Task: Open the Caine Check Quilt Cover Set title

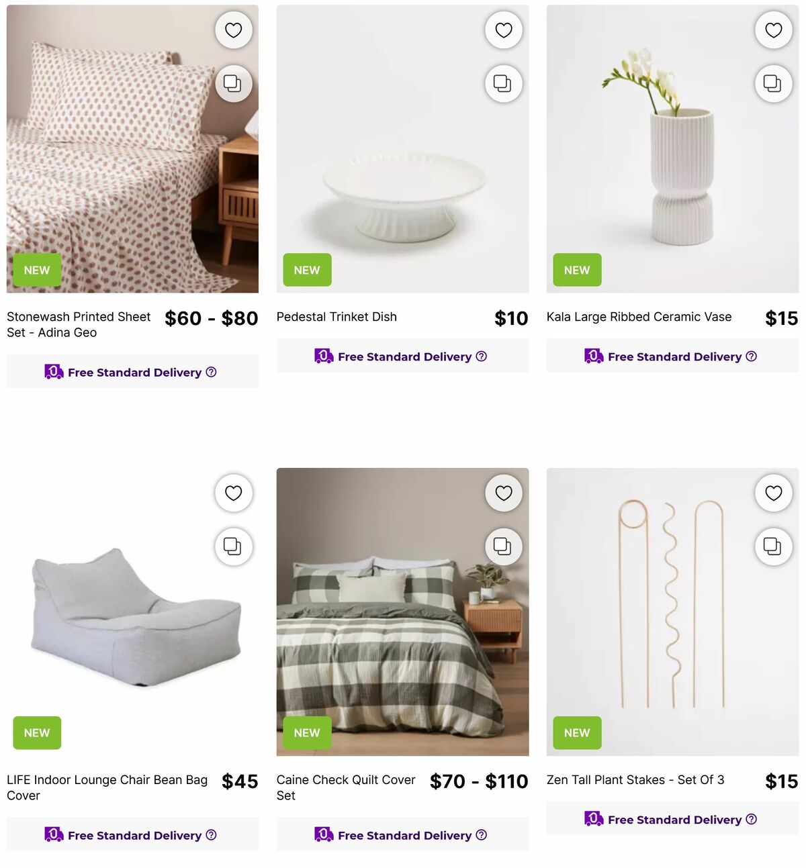Action: tap(347, 788)
